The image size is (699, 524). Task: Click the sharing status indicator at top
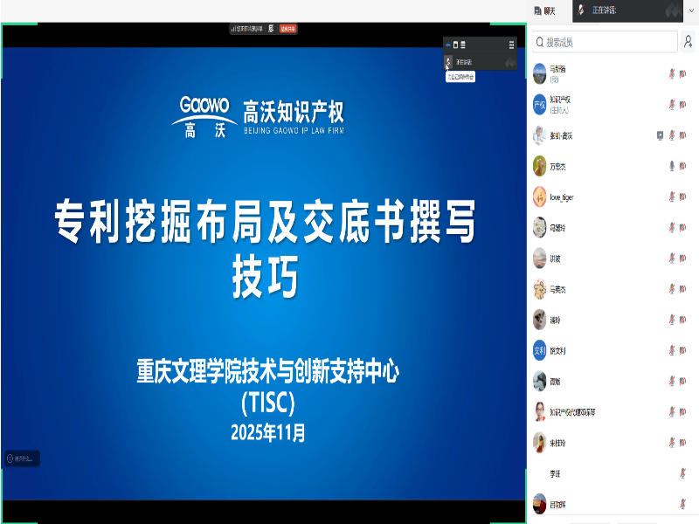(x=249, y=29)
